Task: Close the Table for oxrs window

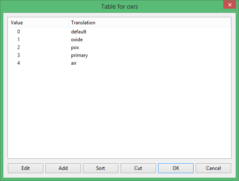Action: click(x=230, y=5)
